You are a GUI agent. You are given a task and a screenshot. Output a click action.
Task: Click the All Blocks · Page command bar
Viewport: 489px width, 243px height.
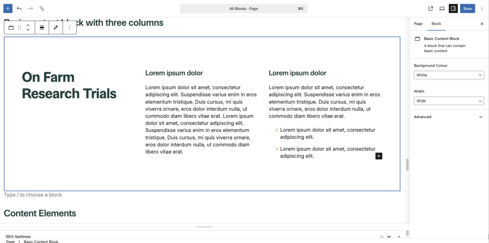pos(244,9)
